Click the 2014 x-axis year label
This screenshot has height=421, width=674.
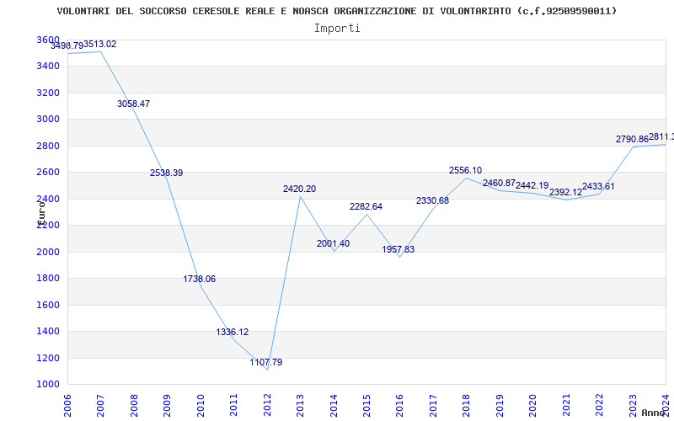[x=334, y=406]
